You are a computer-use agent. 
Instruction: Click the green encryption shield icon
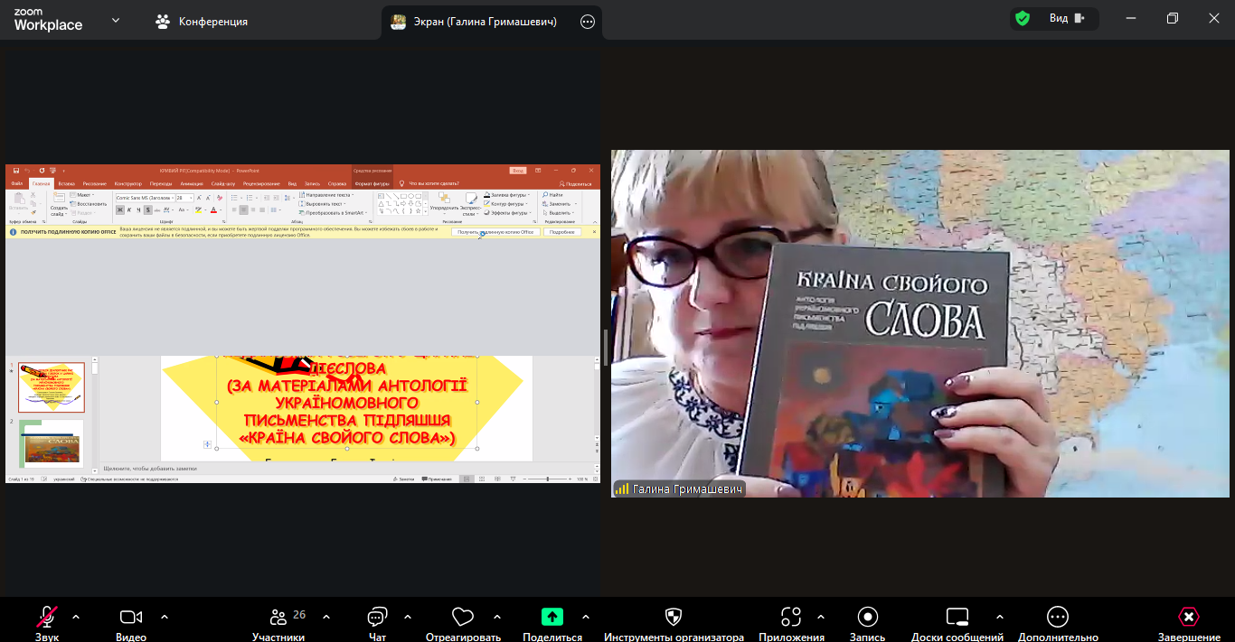(1023, 19)
